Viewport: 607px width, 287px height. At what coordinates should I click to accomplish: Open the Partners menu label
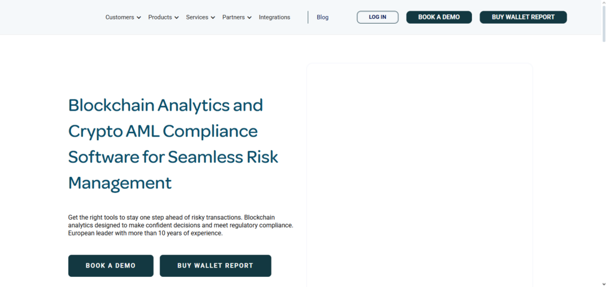[x=234, y=17]
